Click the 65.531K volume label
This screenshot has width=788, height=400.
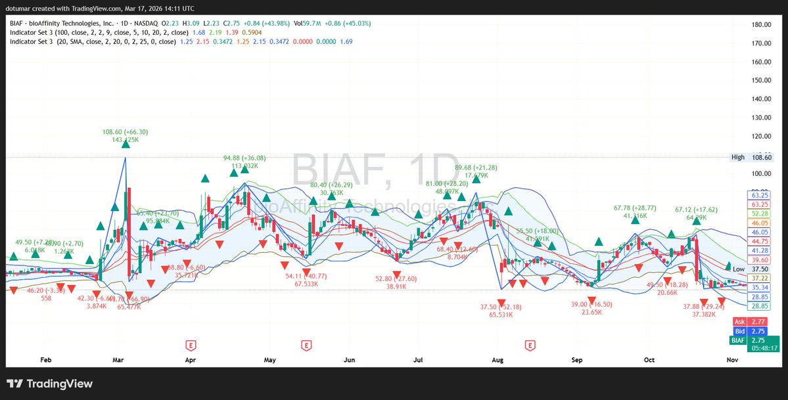500,315
